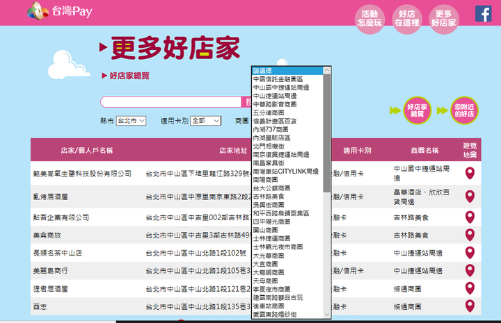Choose 內湖737商圈 from the list
501x323 pixels.
click(x=287, y=129)
